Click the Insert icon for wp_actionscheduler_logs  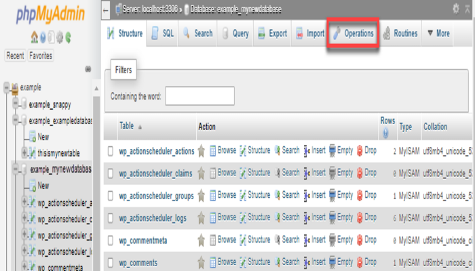pyautogui.click(x=307, y=217)
